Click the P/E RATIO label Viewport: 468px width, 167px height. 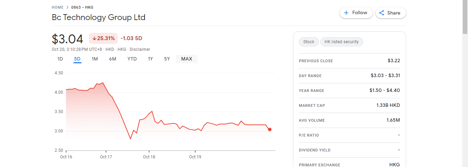pos(309,135)
